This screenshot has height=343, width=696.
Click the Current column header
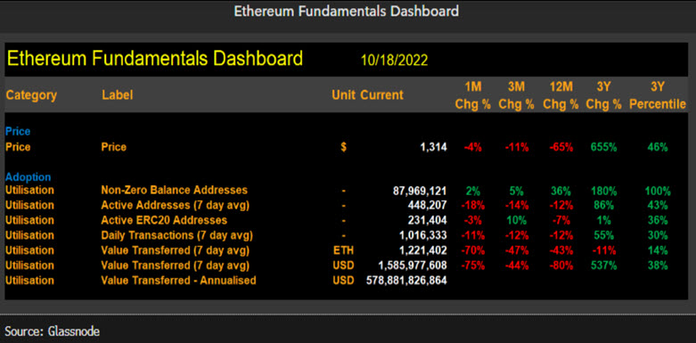381,95
